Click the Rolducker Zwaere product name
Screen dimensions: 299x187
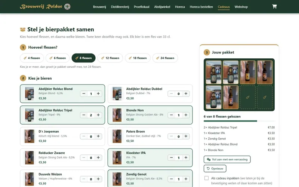coord(52,153)
